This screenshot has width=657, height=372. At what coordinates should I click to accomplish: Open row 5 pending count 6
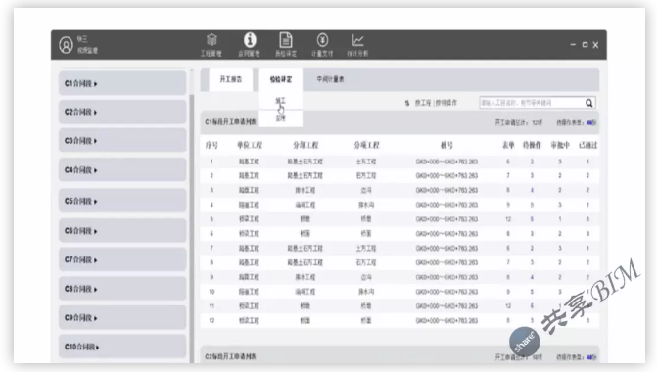[x=532, y=219]
